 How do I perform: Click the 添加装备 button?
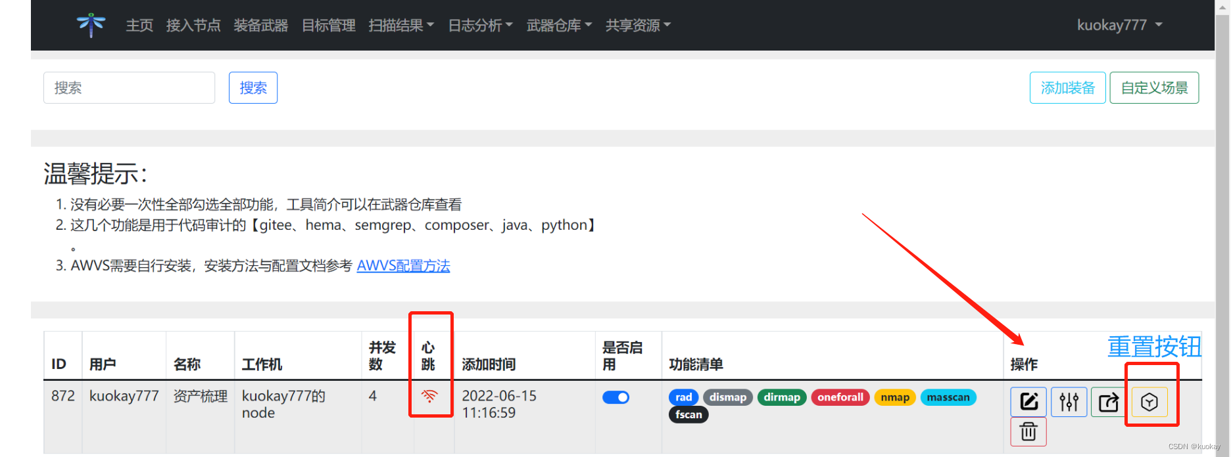(x=1068, y=87)
